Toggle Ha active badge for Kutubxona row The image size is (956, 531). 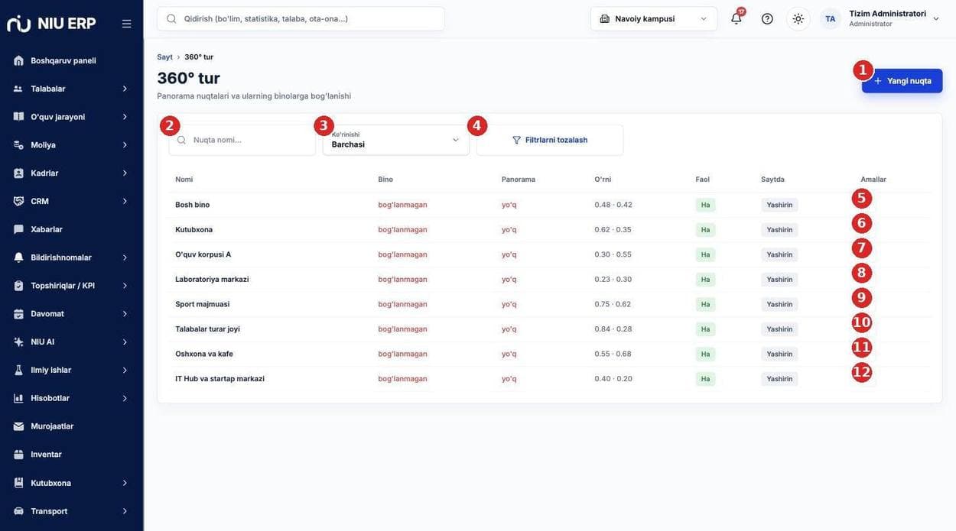[x=705, y=230]
